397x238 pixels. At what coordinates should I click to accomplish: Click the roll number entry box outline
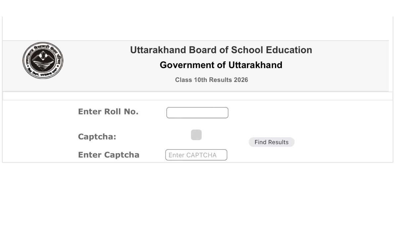197,112
